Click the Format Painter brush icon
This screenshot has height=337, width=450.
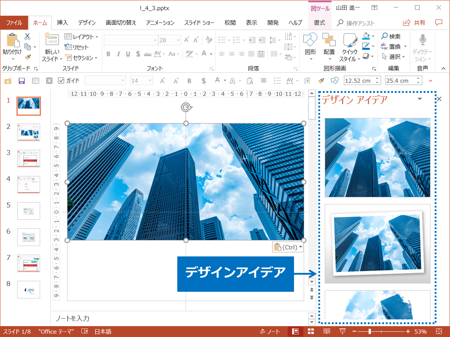click(x=28, y=57)
